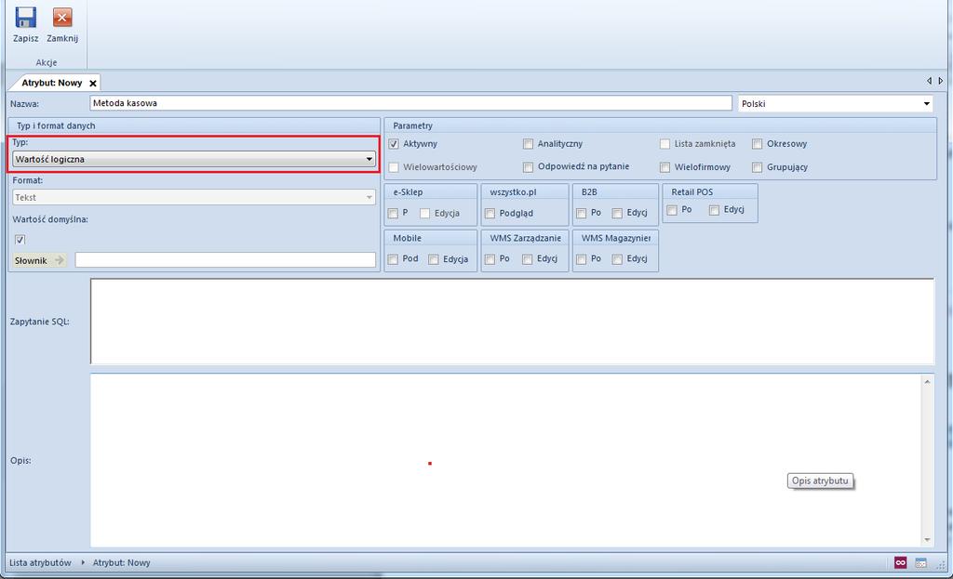Screen dimensions: 953x579
Task: Open the Polski language dropdown
Action: (x=836, y=104)
